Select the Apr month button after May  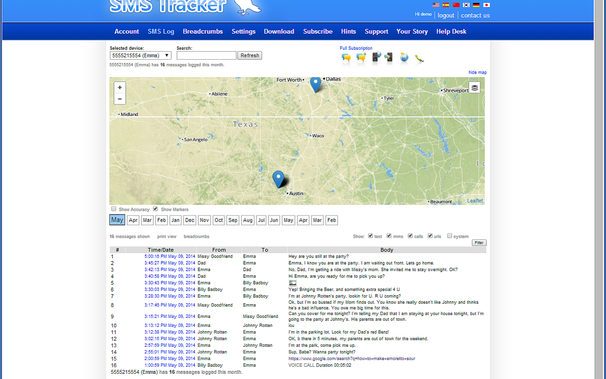(134, 220)
